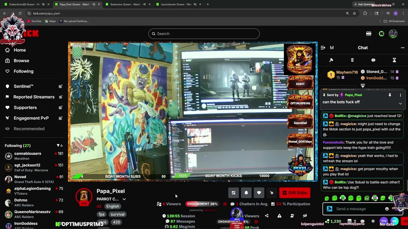Image resolution: width=408 pixels, height=229 pixels.
Task: Open chat settings gear icon
Action: (x=373, y=221)
